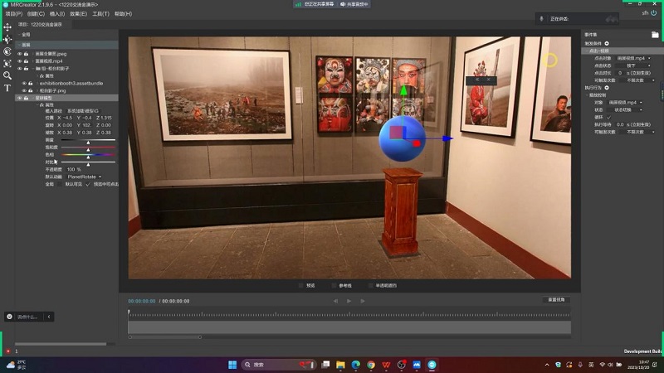Toggle visibility of 画展全景图.jpeg layer
The width and height of the screenshot is (664, 373).
tap(18, 54)
